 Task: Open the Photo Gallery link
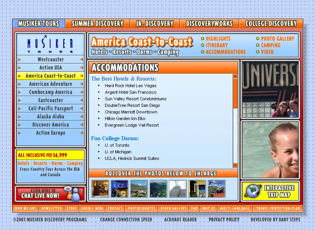click(x=278, y=39)
